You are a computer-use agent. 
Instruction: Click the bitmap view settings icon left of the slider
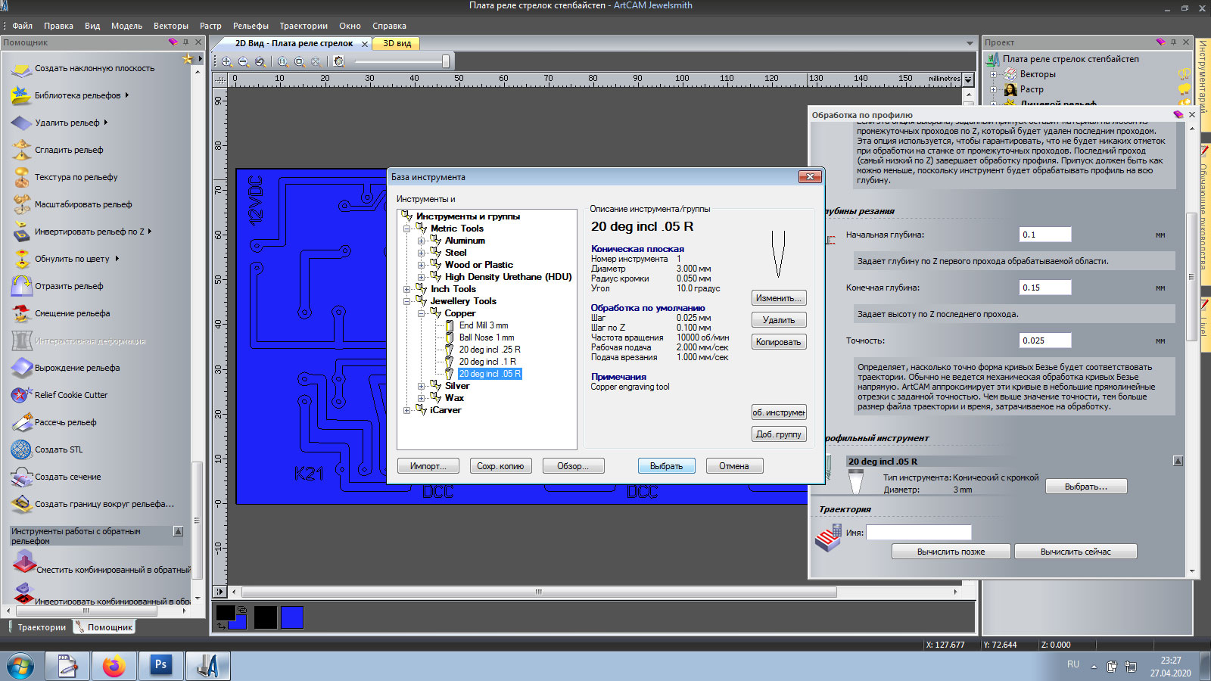click(339, 61)
